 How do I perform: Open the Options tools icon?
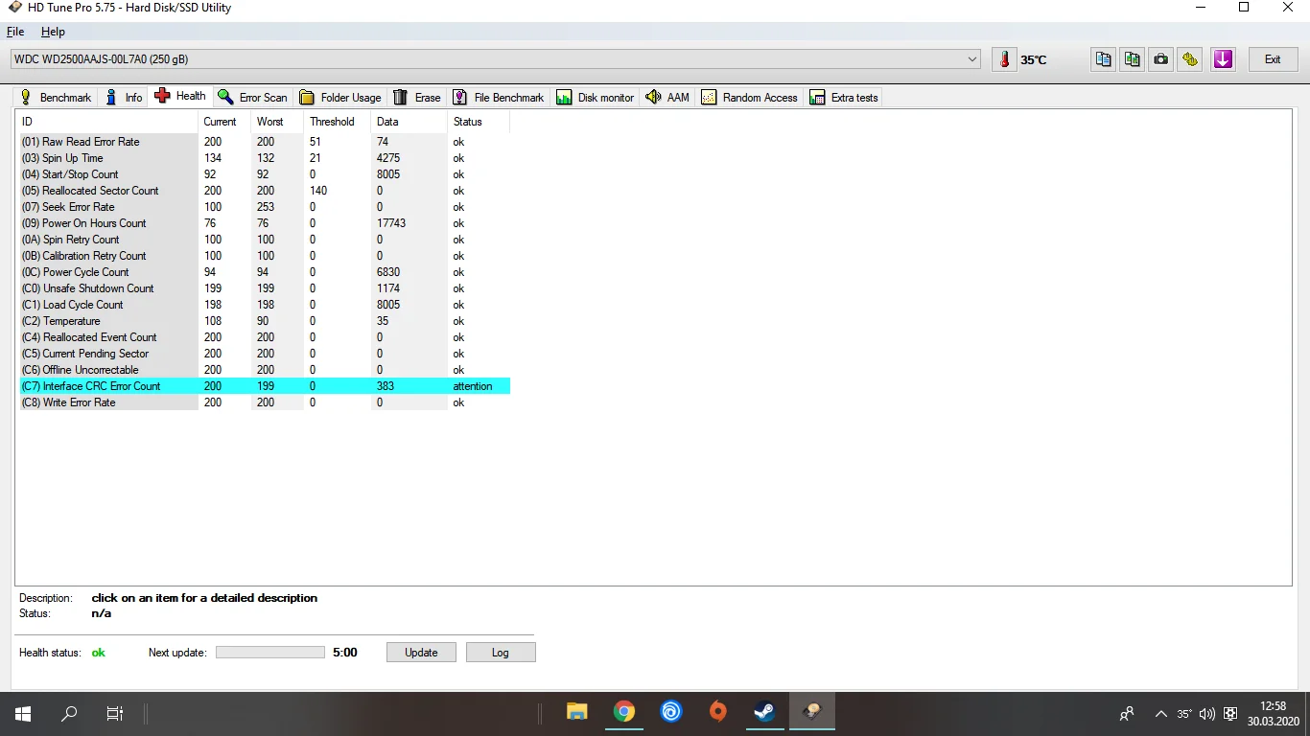pos(1190,59)
